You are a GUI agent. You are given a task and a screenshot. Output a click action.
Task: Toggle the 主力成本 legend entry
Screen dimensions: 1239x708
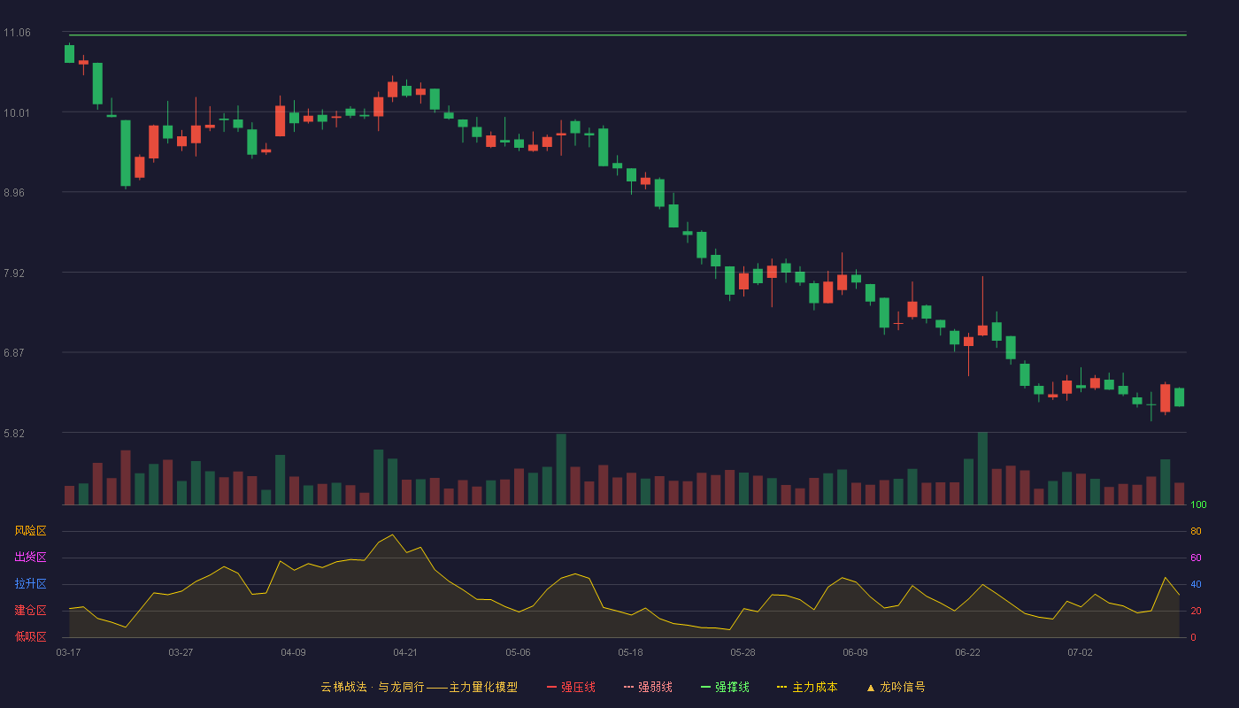coord(807,687)
